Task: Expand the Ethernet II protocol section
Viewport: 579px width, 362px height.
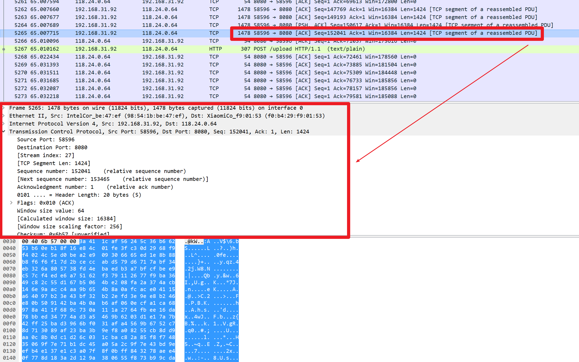Action: (x=4, y=116)
